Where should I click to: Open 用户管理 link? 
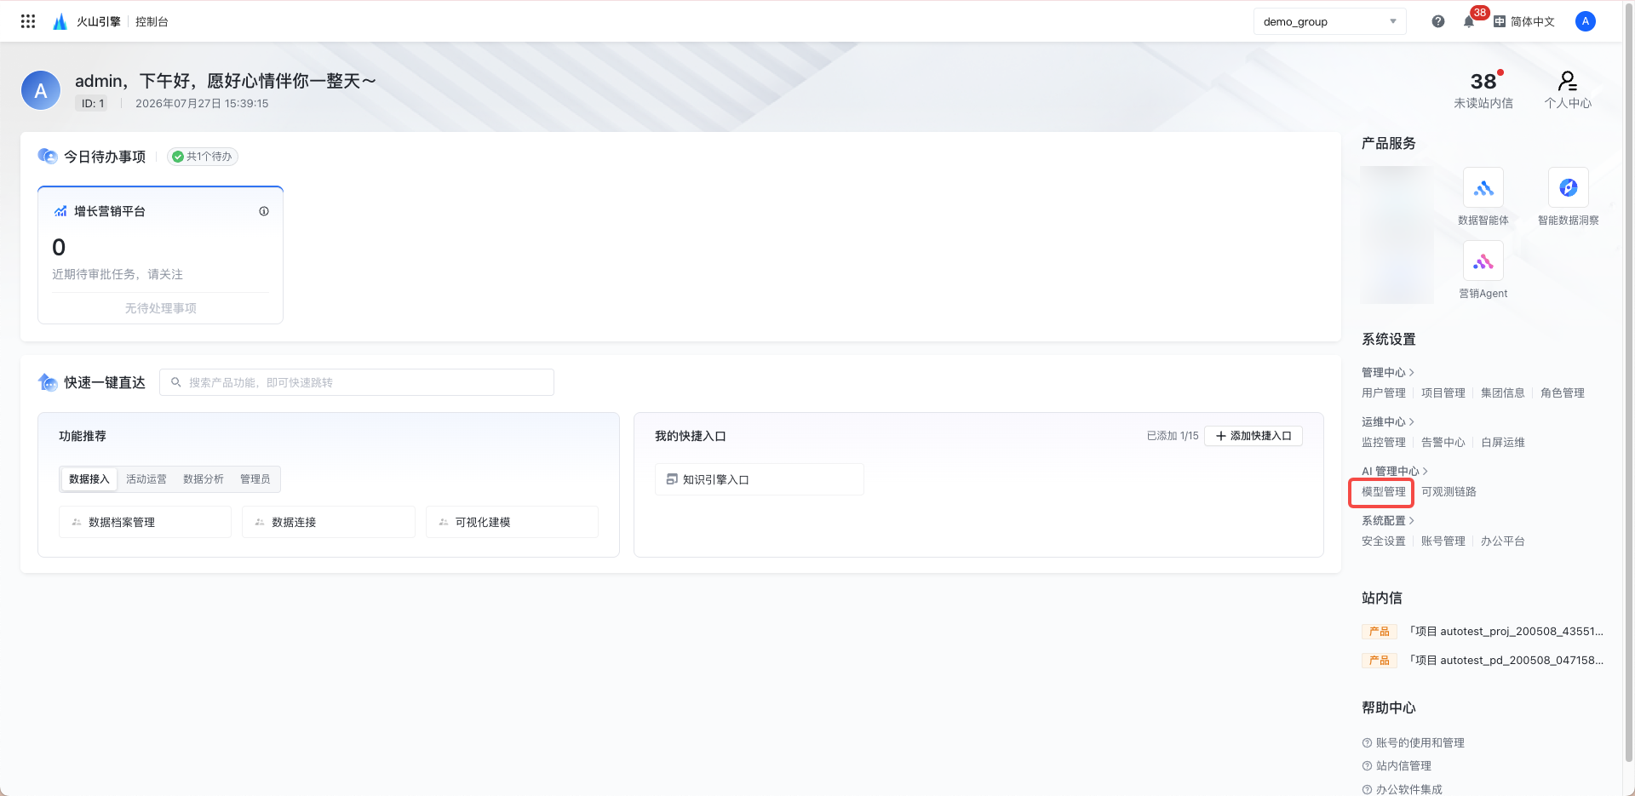1384,392
